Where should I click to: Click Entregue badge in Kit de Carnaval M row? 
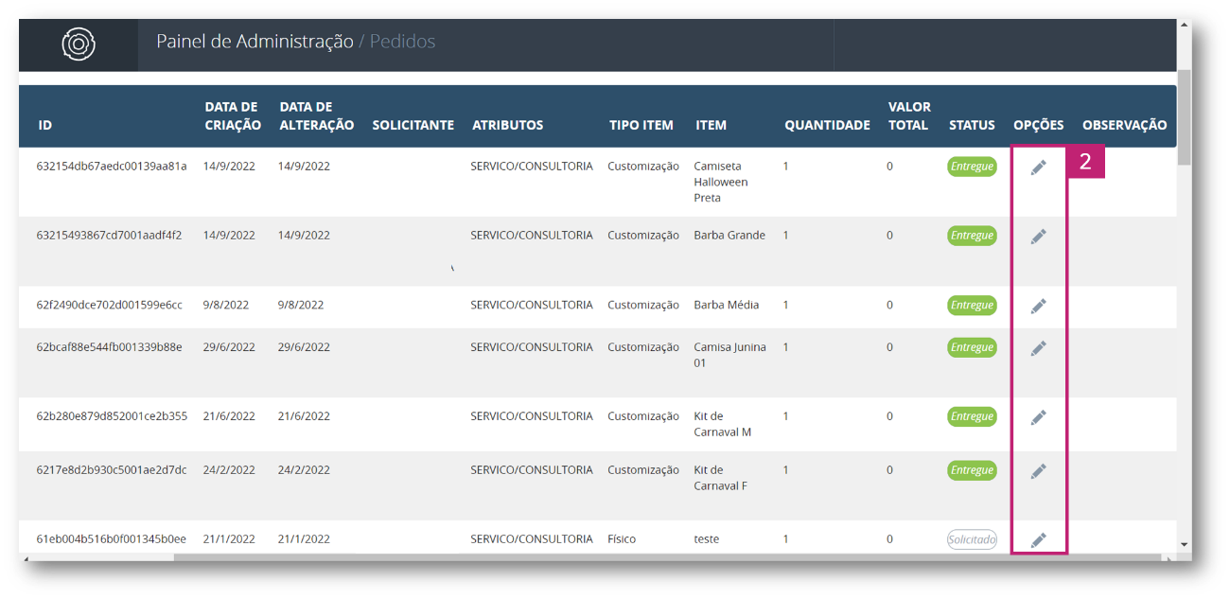coord(972,416)
